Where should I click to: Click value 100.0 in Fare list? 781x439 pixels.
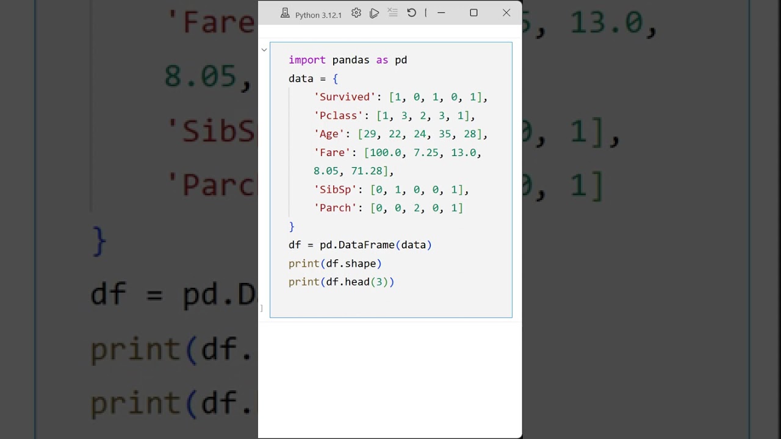[x=386, y=152]
